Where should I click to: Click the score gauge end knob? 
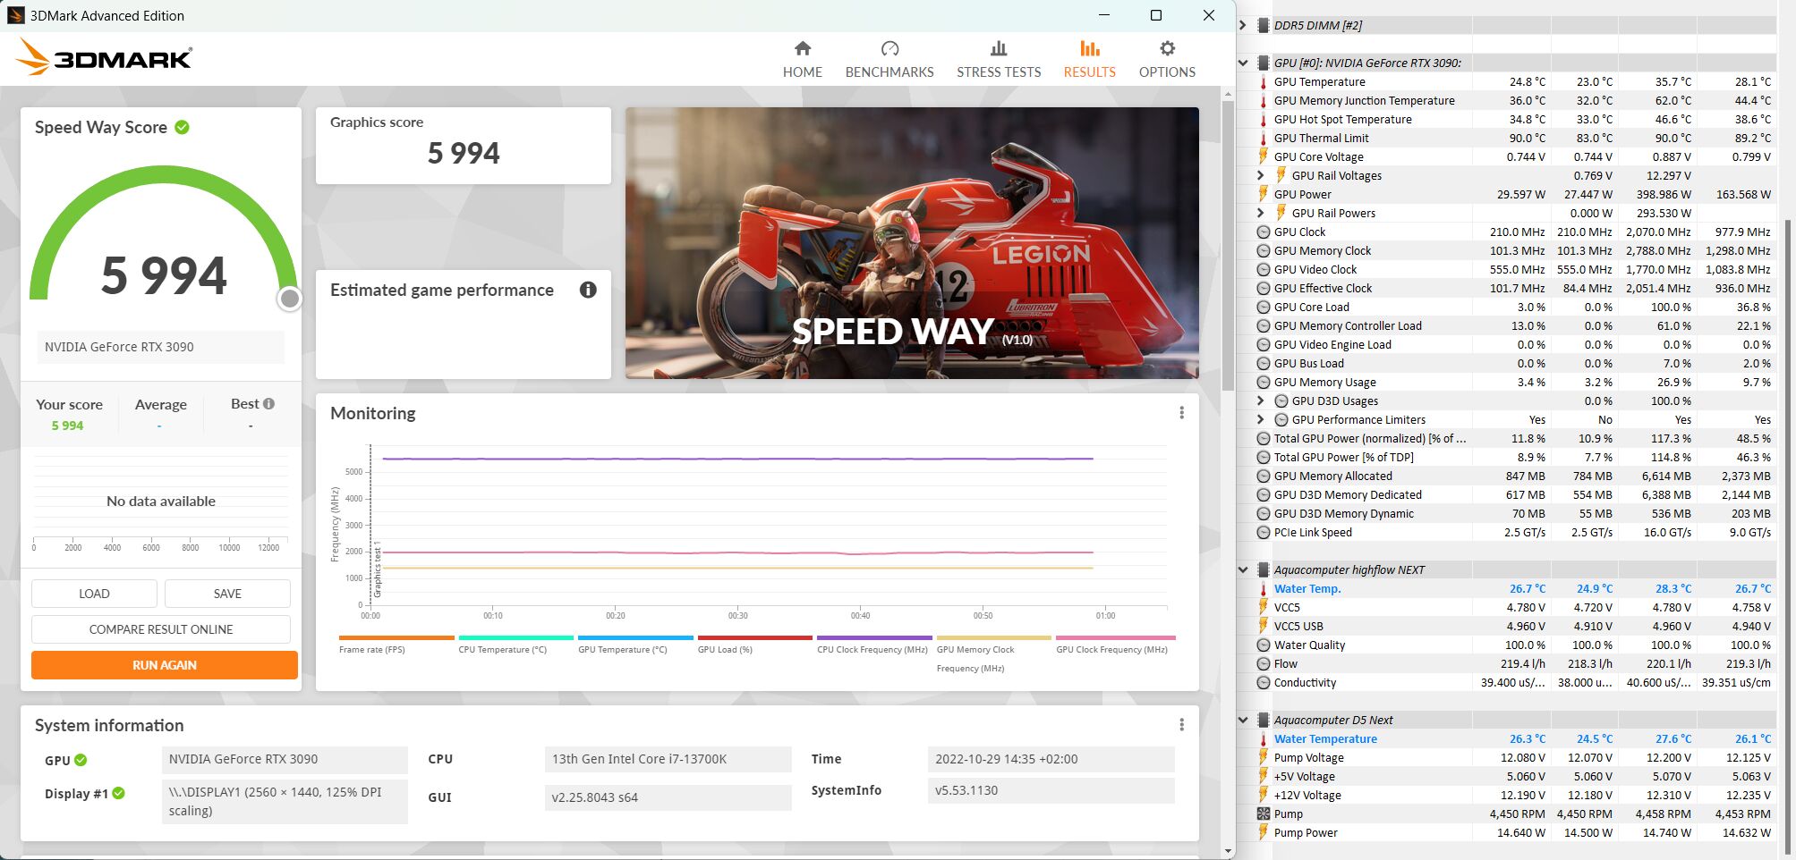point(289,299)
